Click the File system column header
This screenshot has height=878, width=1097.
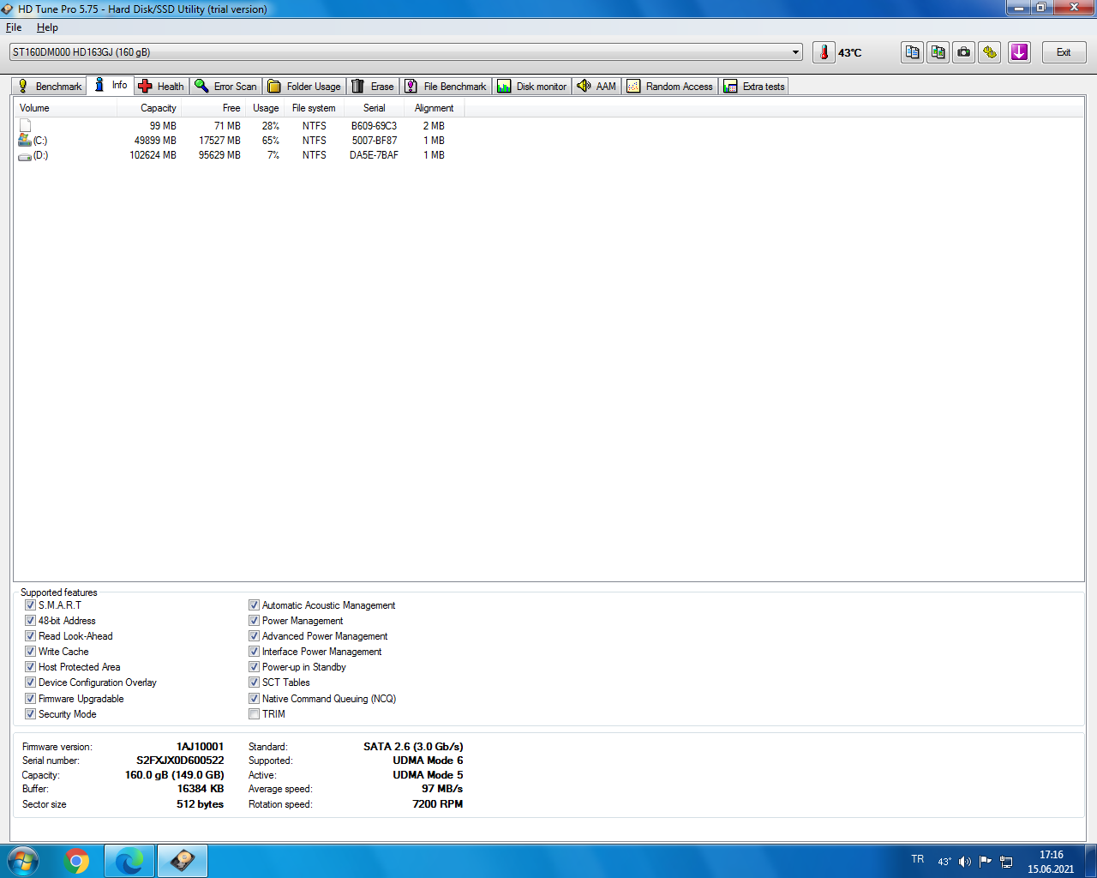[x=314, y=108]
